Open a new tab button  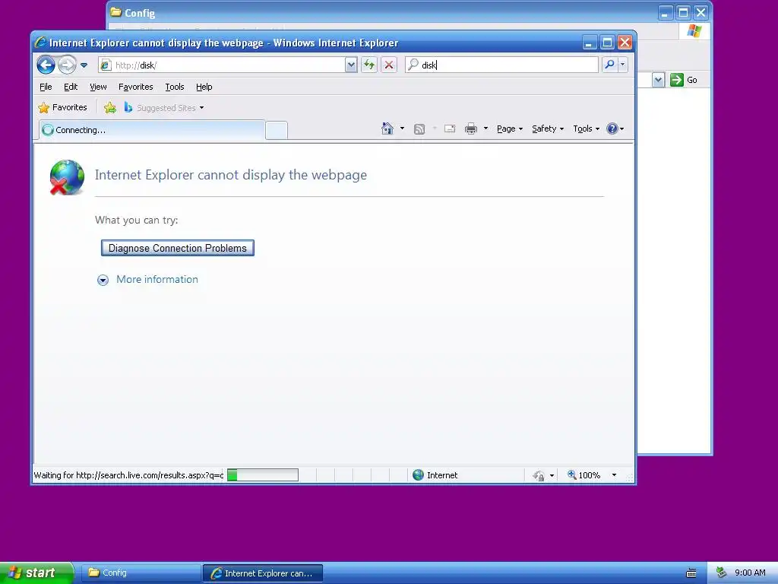tap(277, 130)
